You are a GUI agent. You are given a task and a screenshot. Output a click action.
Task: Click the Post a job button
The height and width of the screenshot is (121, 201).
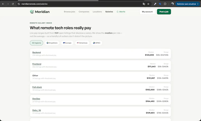click(x=164, y=12)
